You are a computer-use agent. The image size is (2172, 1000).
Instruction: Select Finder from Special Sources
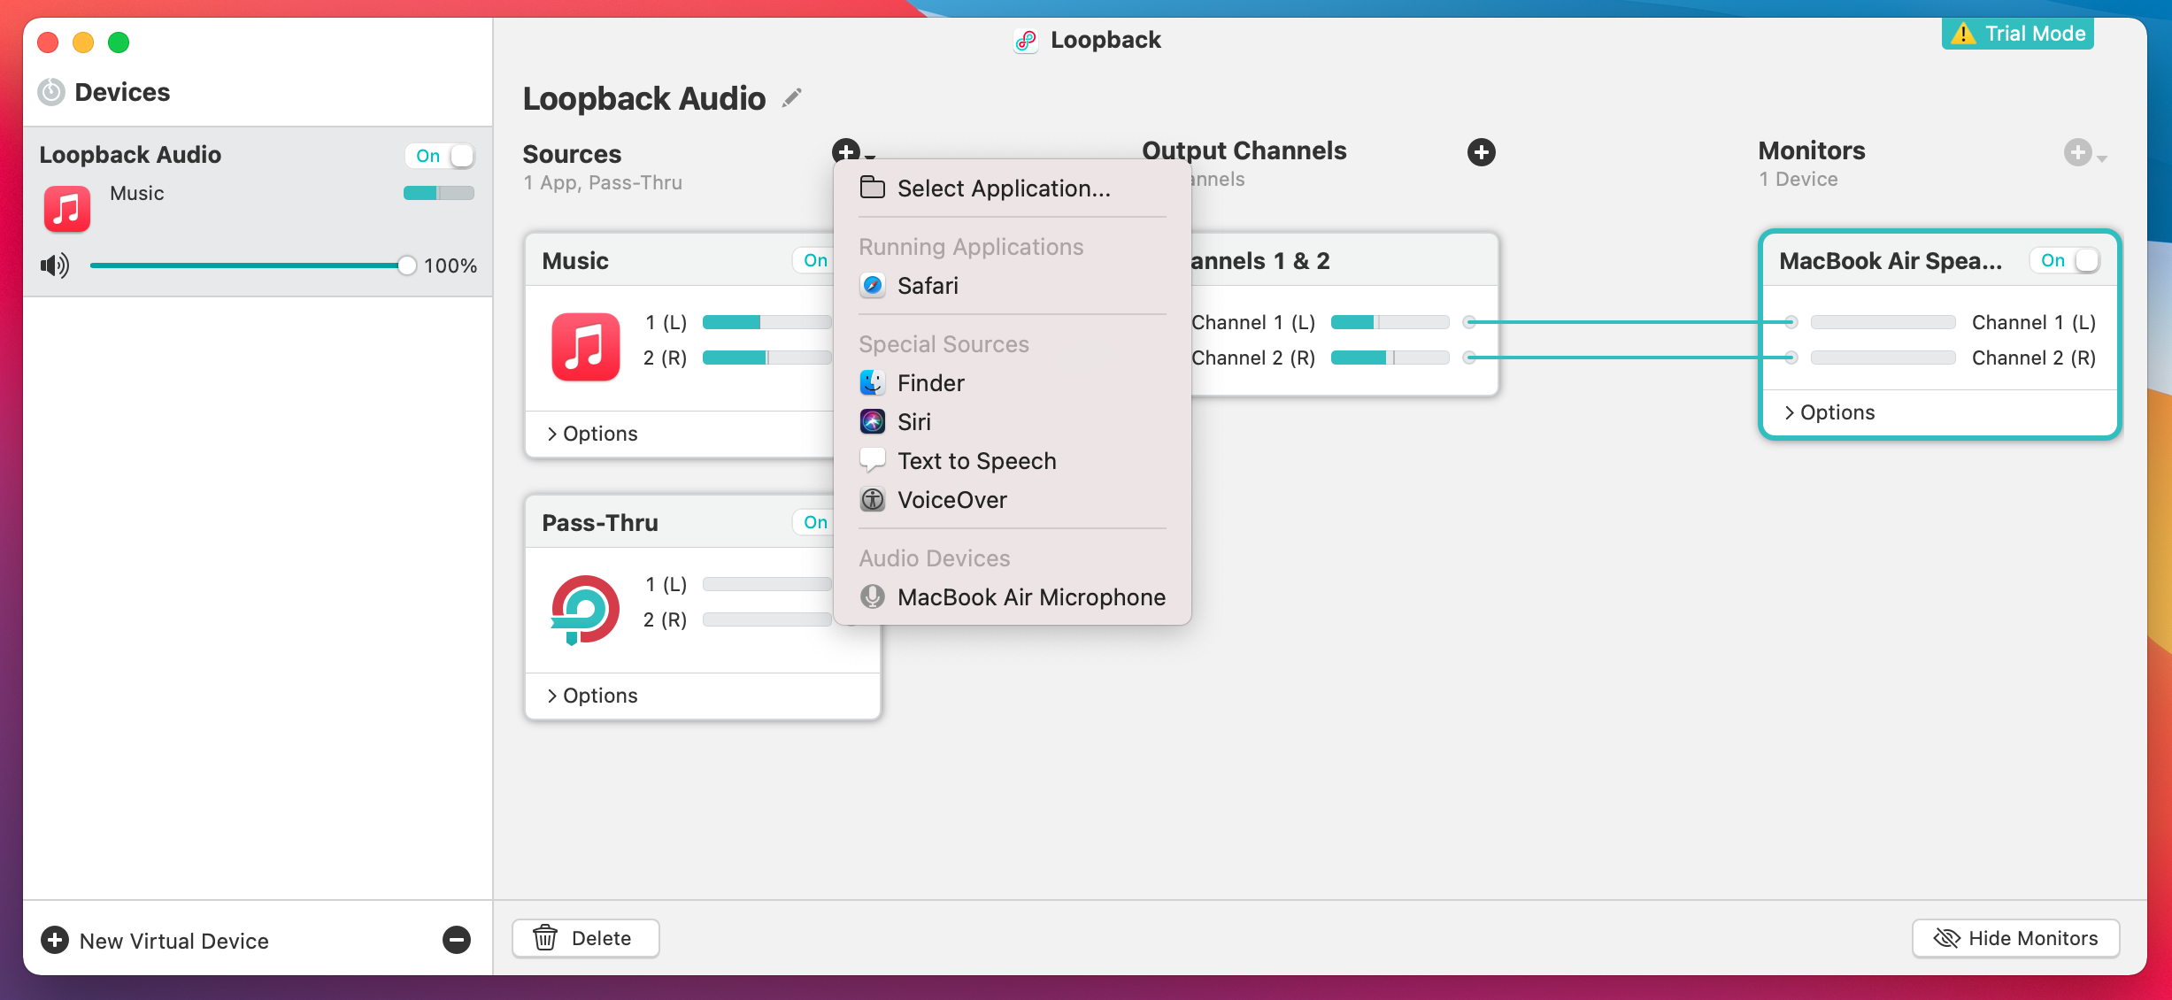point(1013,382)
